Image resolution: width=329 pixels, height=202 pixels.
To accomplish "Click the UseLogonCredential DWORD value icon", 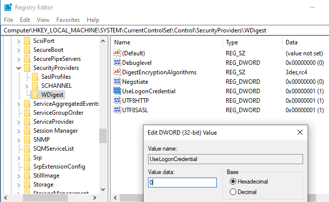I will [x=118, y=91].
